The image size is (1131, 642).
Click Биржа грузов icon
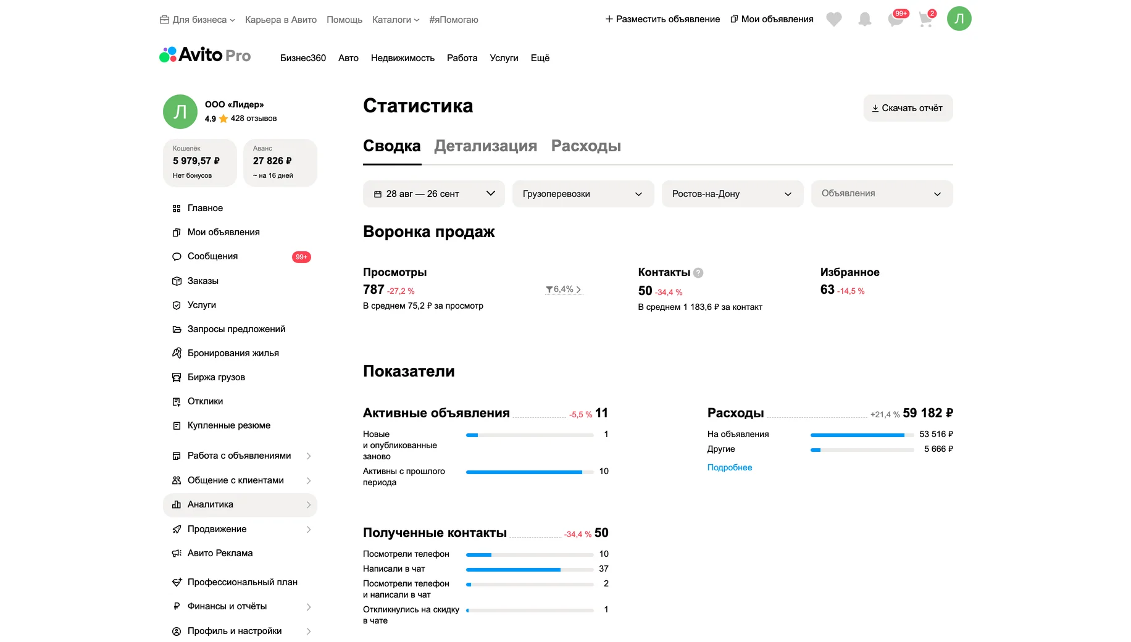[177, 378]
